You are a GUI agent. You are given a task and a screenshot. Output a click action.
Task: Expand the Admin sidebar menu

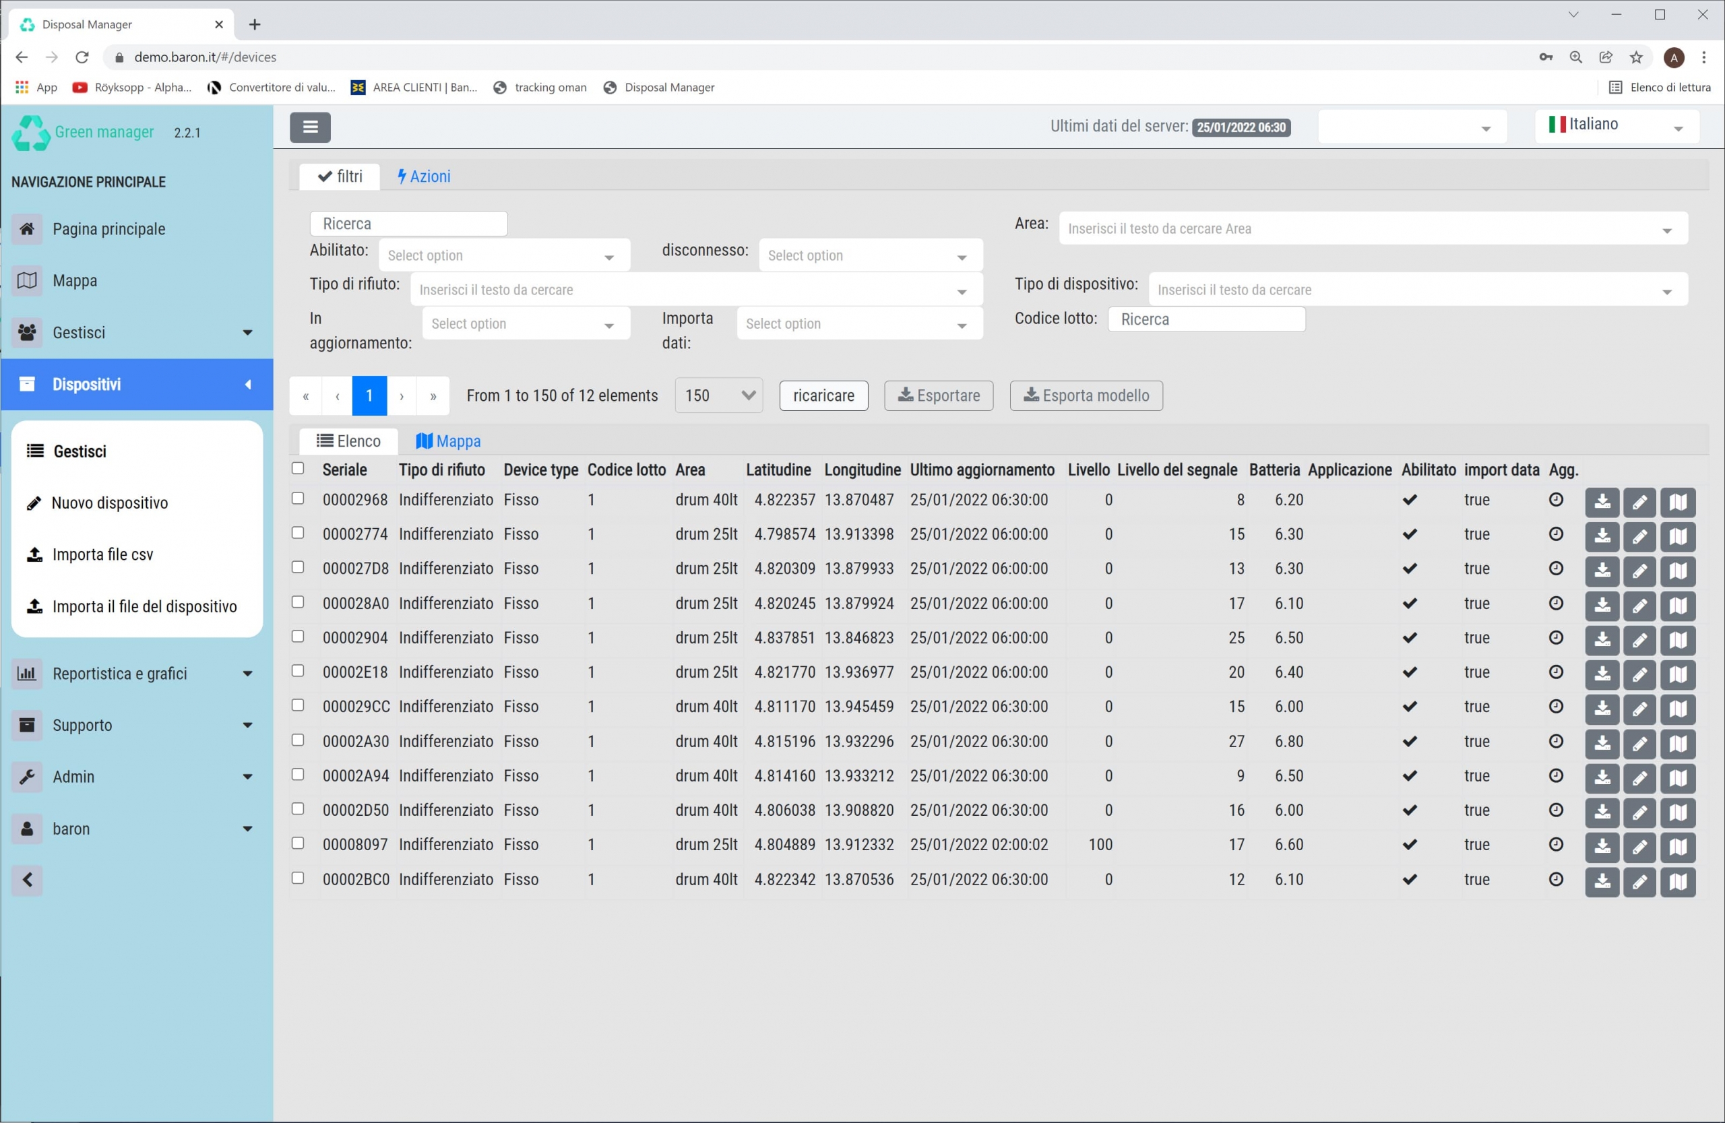pyautogui.click(x=137, y=777)
